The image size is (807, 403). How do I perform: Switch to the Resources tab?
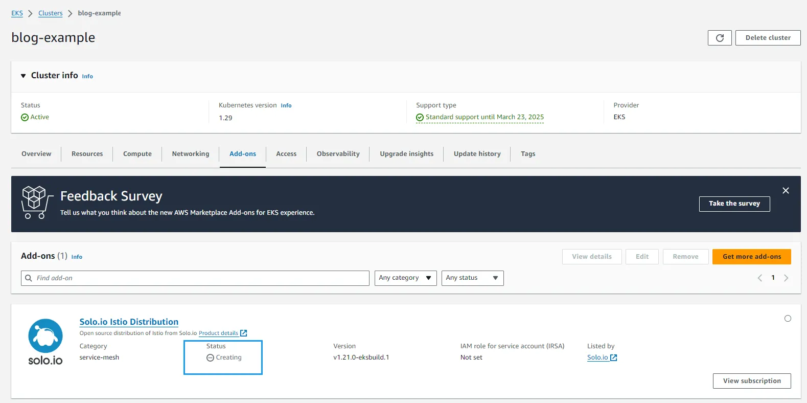tap(87, 154)
